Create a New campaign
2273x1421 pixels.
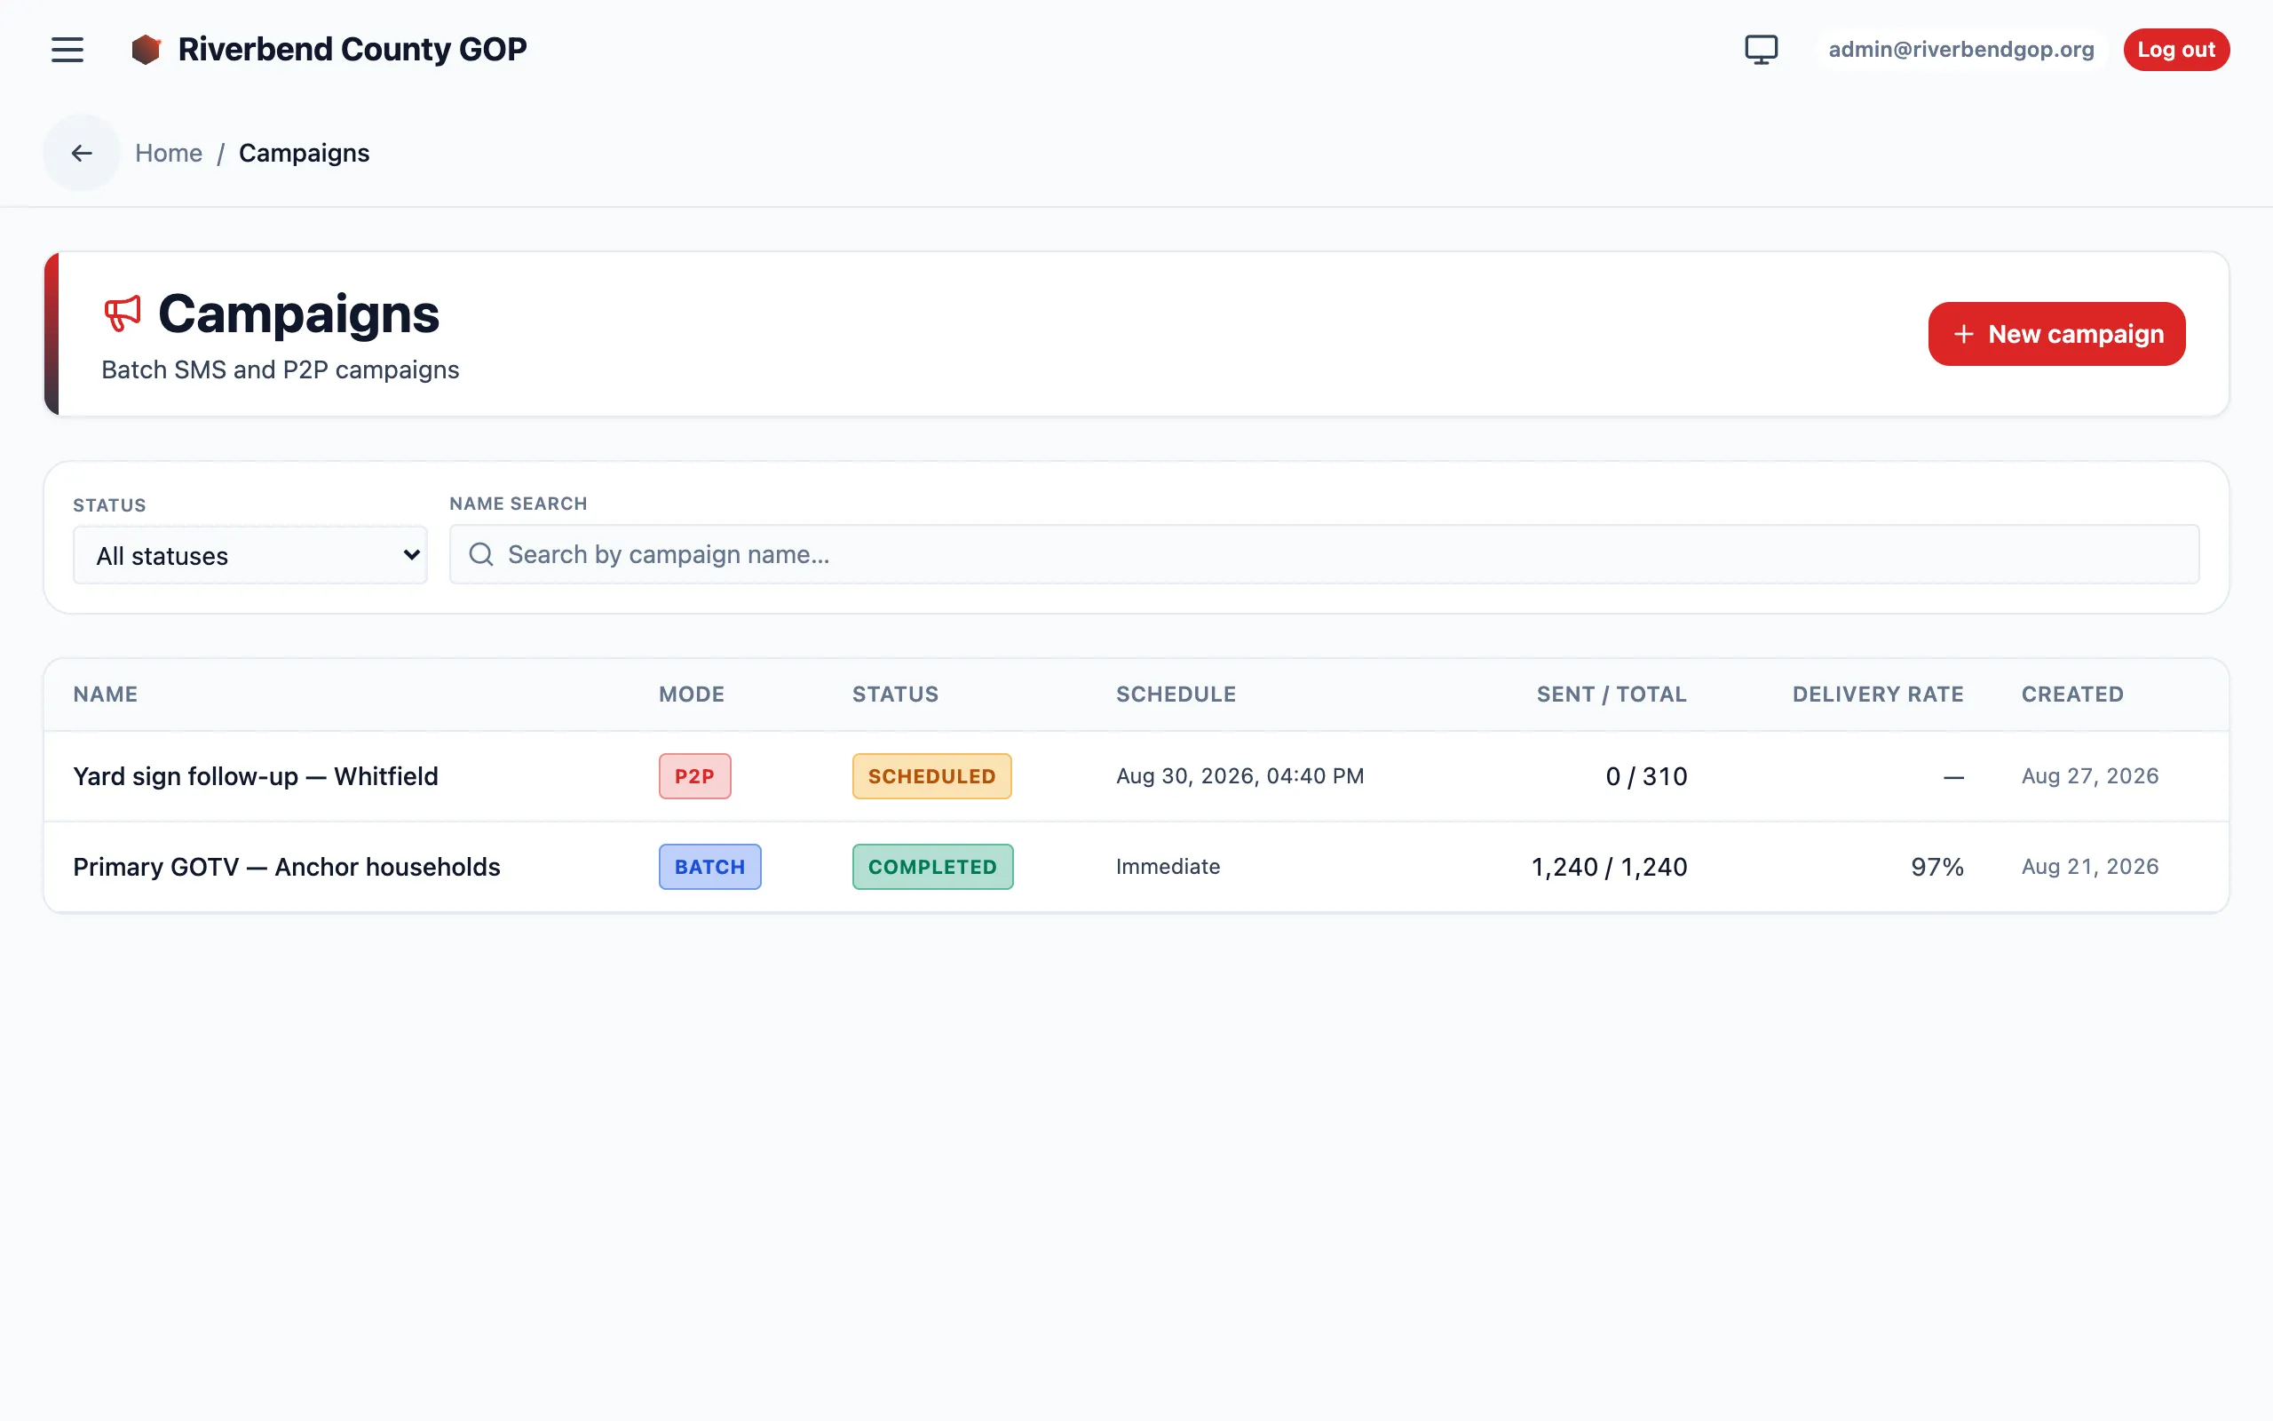[x=2056, y=334]
